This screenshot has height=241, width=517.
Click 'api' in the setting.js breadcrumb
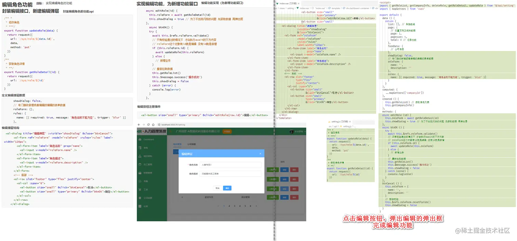point(335,126)
